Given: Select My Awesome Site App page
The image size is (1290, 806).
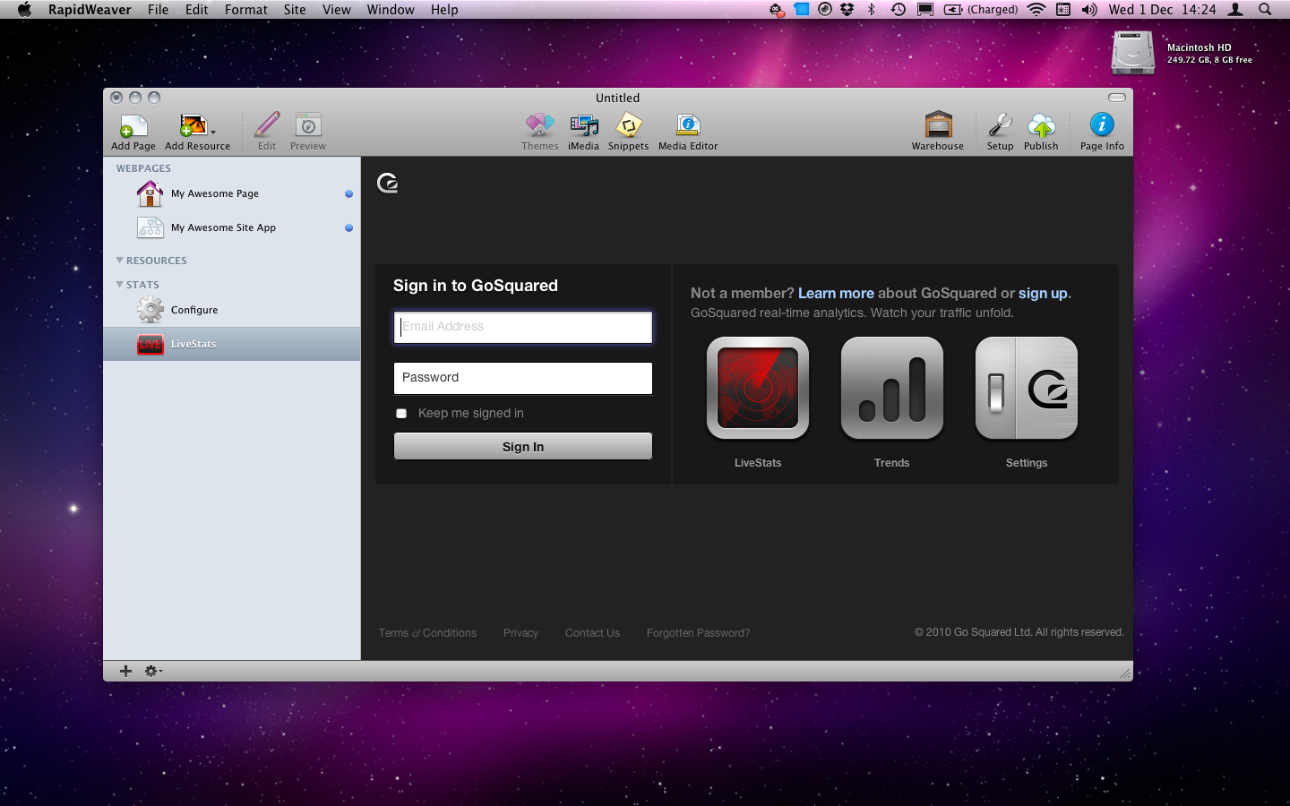Looking at the screenshot, I should pyautogui.click(x=232, y=227).
